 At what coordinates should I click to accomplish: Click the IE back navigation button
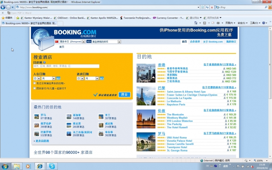(x=3, y=7)
